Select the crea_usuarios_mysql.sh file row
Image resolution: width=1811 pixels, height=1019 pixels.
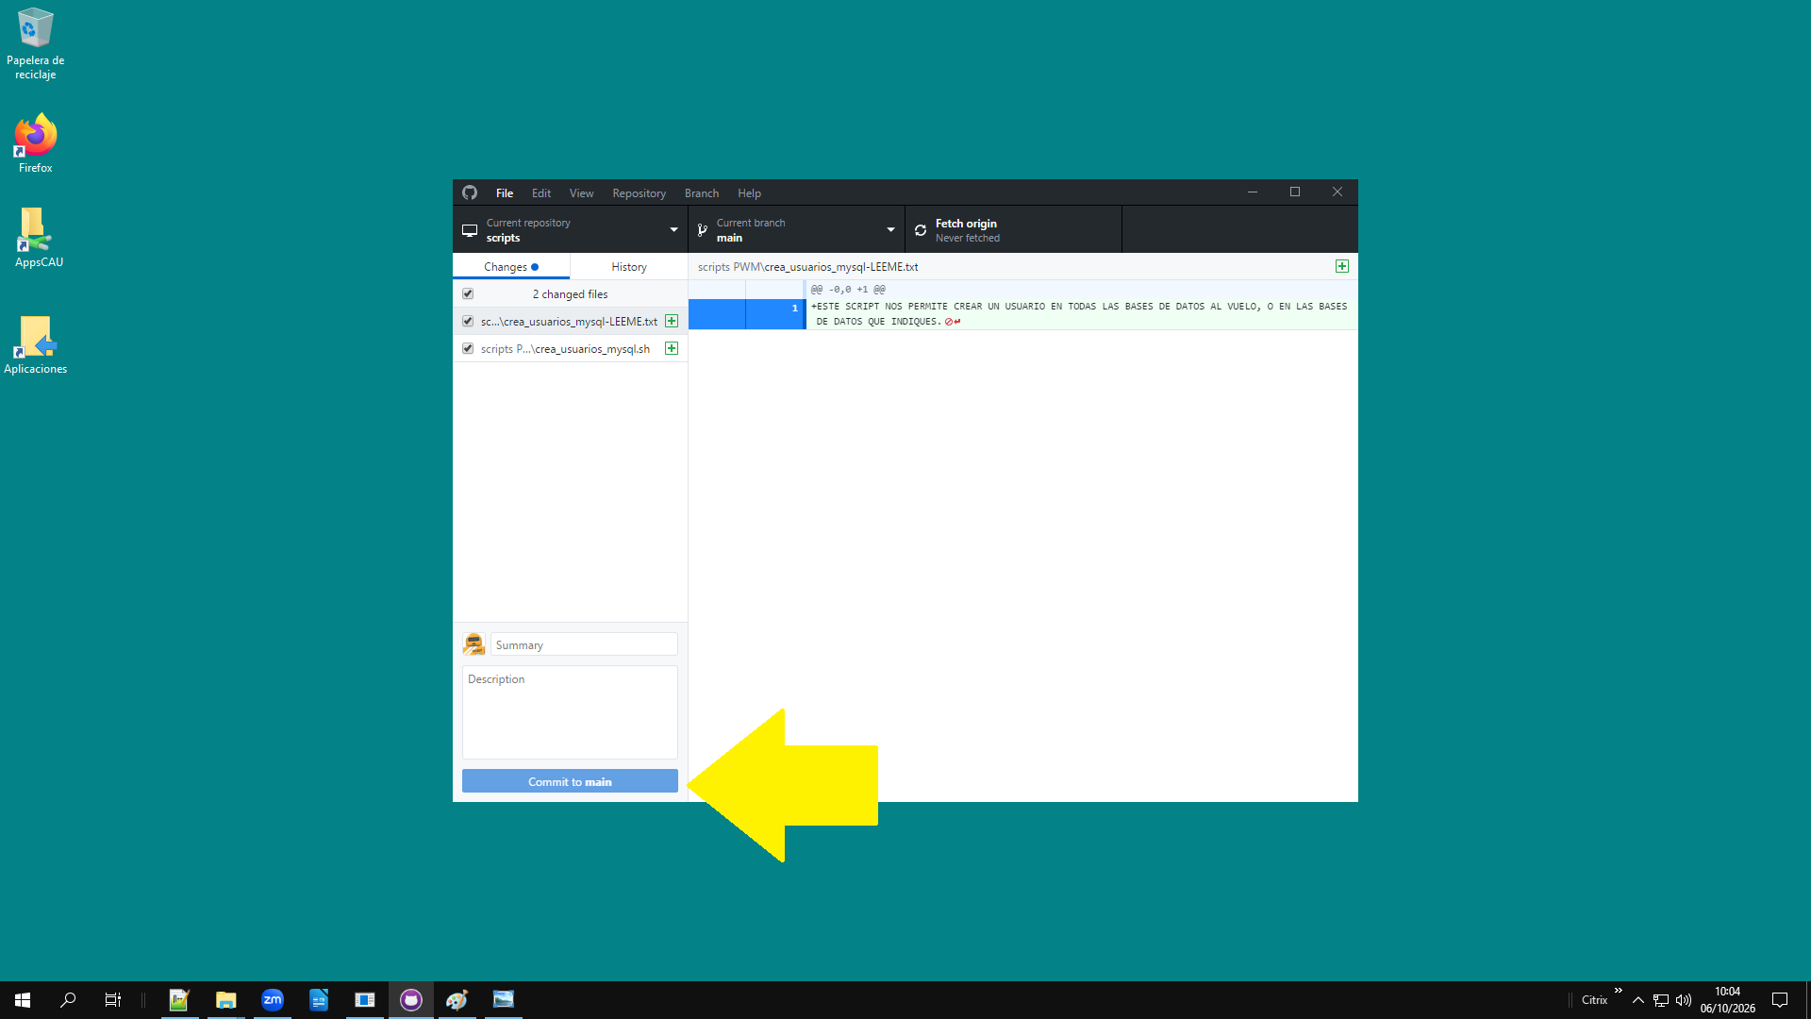click(571, 349)
